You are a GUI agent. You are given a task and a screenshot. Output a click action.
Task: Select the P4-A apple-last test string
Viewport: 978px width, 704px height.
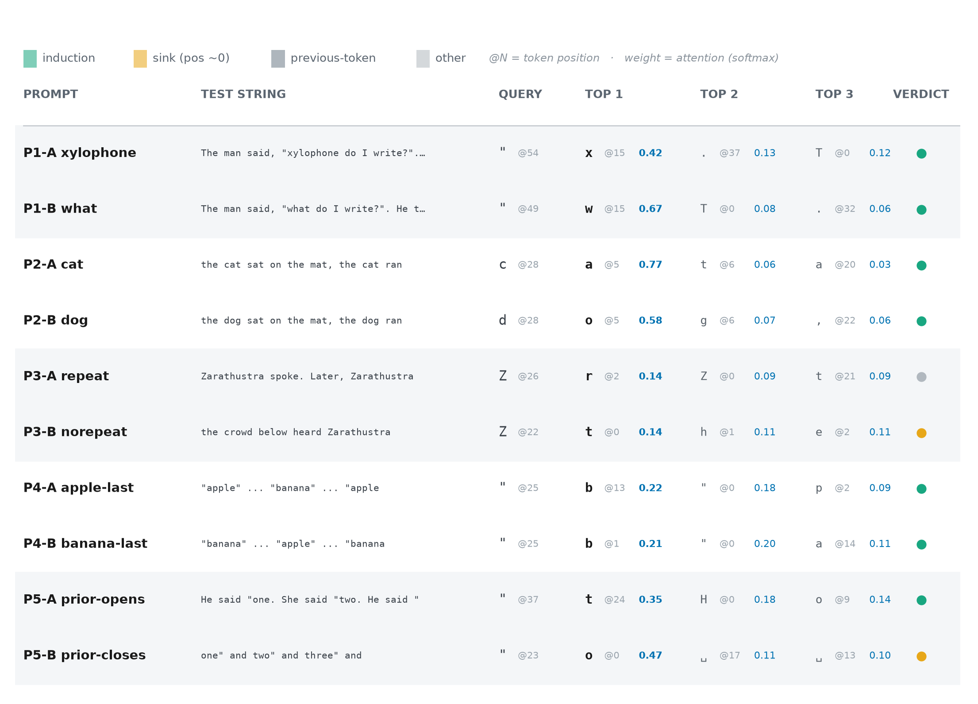[290, 488]
